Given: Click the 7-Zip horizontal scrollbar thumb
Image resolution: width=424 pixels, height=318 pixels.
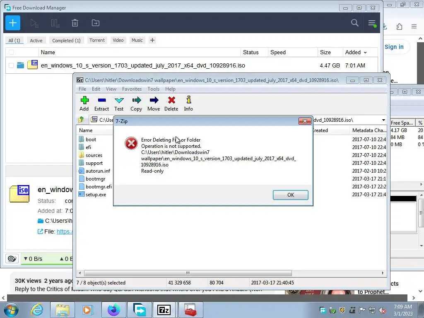Looking at the screenshot, I should pos(188,273).
